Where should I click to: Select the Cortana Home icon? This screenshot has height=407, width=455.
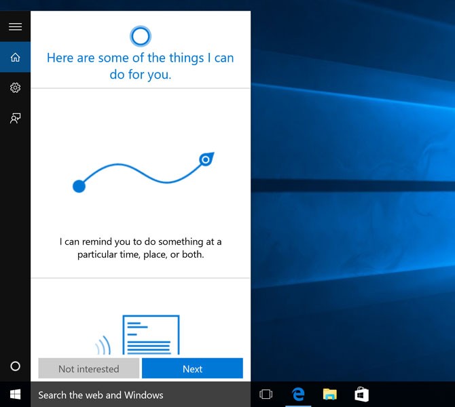pos(15,57)
